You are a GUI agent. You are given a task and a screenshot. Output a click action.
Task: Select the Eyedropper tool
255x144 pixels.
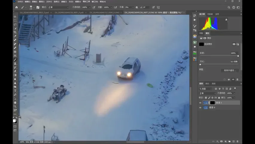click(15, 36)
